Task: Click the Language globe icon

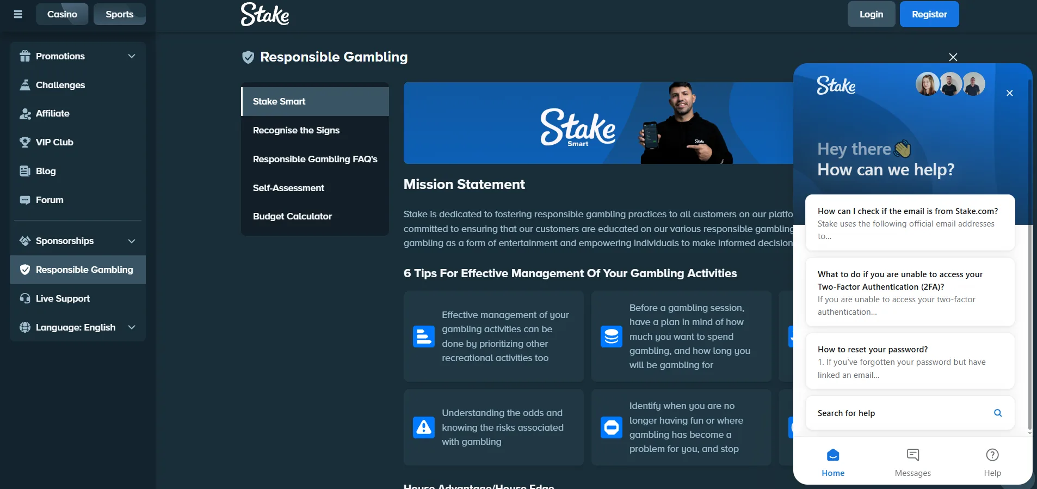Action: (25, 327)
